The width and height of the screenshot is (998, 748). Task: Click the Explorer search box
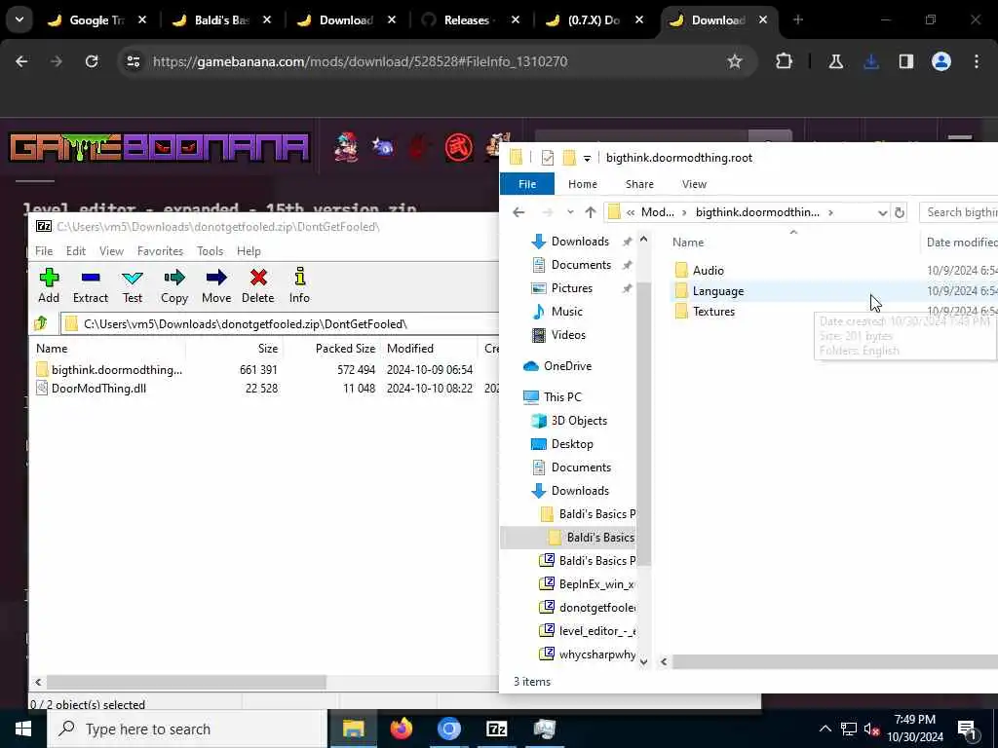coord(960,212)
